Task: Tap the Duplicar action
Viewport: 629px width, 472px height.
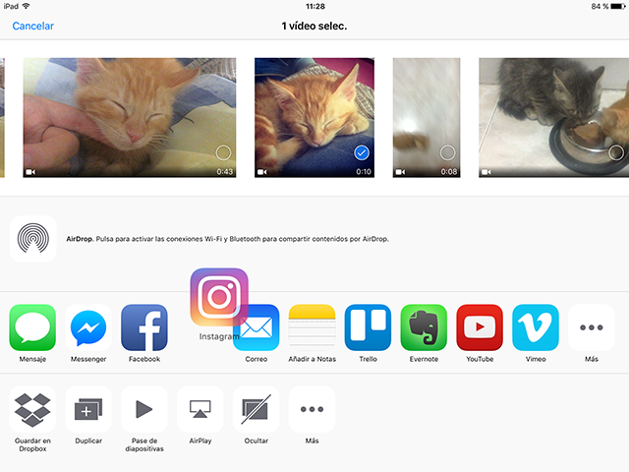Action: click(x=88, y=409)
